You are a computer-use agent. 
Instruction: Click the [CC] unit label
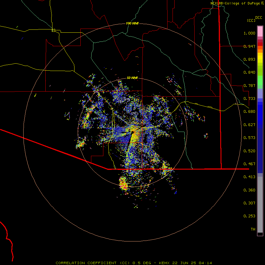[251, 20]
